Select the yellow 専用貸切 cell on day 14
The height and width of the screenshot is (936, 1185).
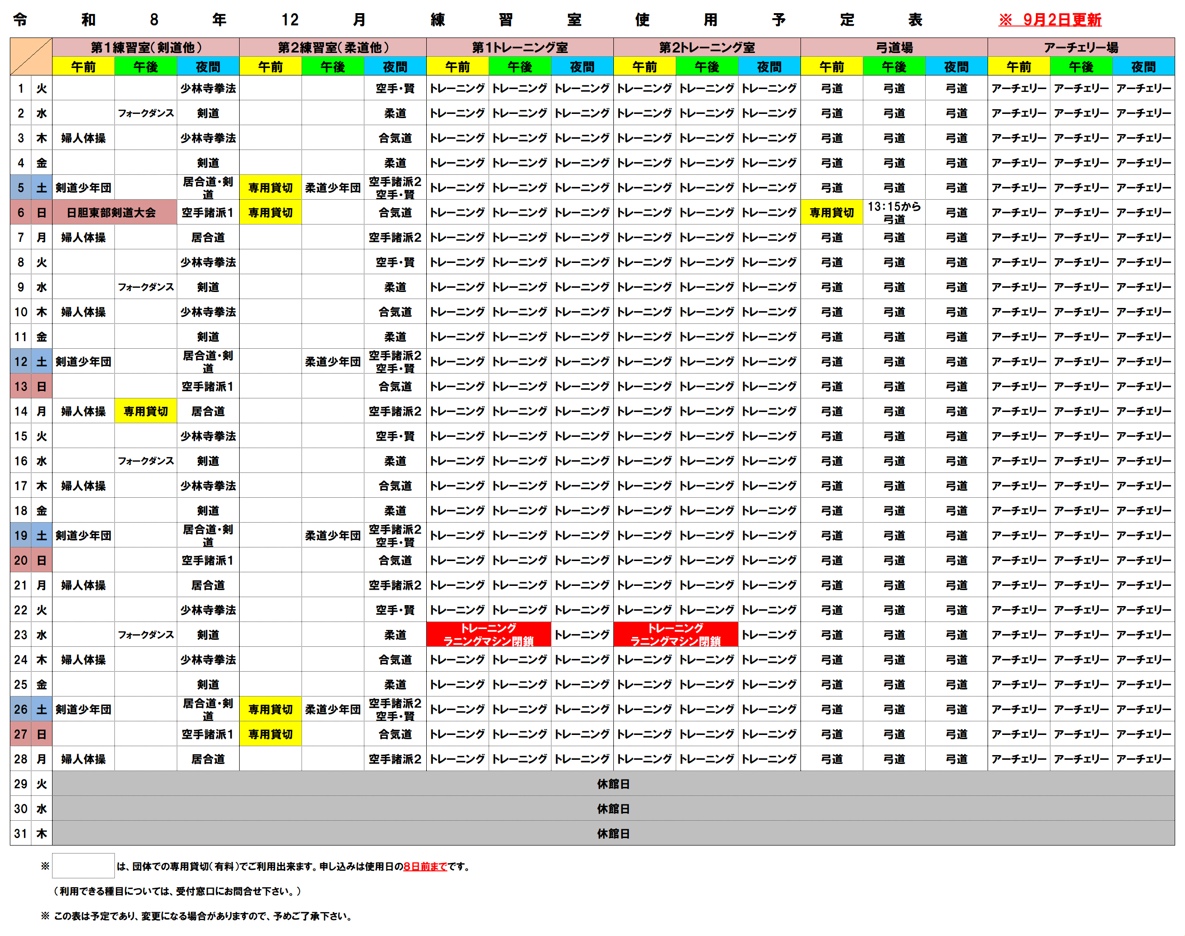point(146,411)
